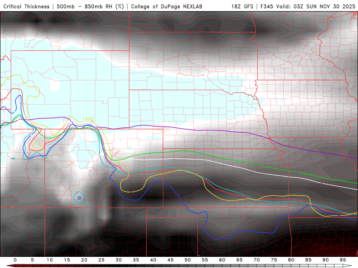The width and height of the screenshot is (358, 268).
Task: Click the "40" color scale label
Action: coord(153,260)
